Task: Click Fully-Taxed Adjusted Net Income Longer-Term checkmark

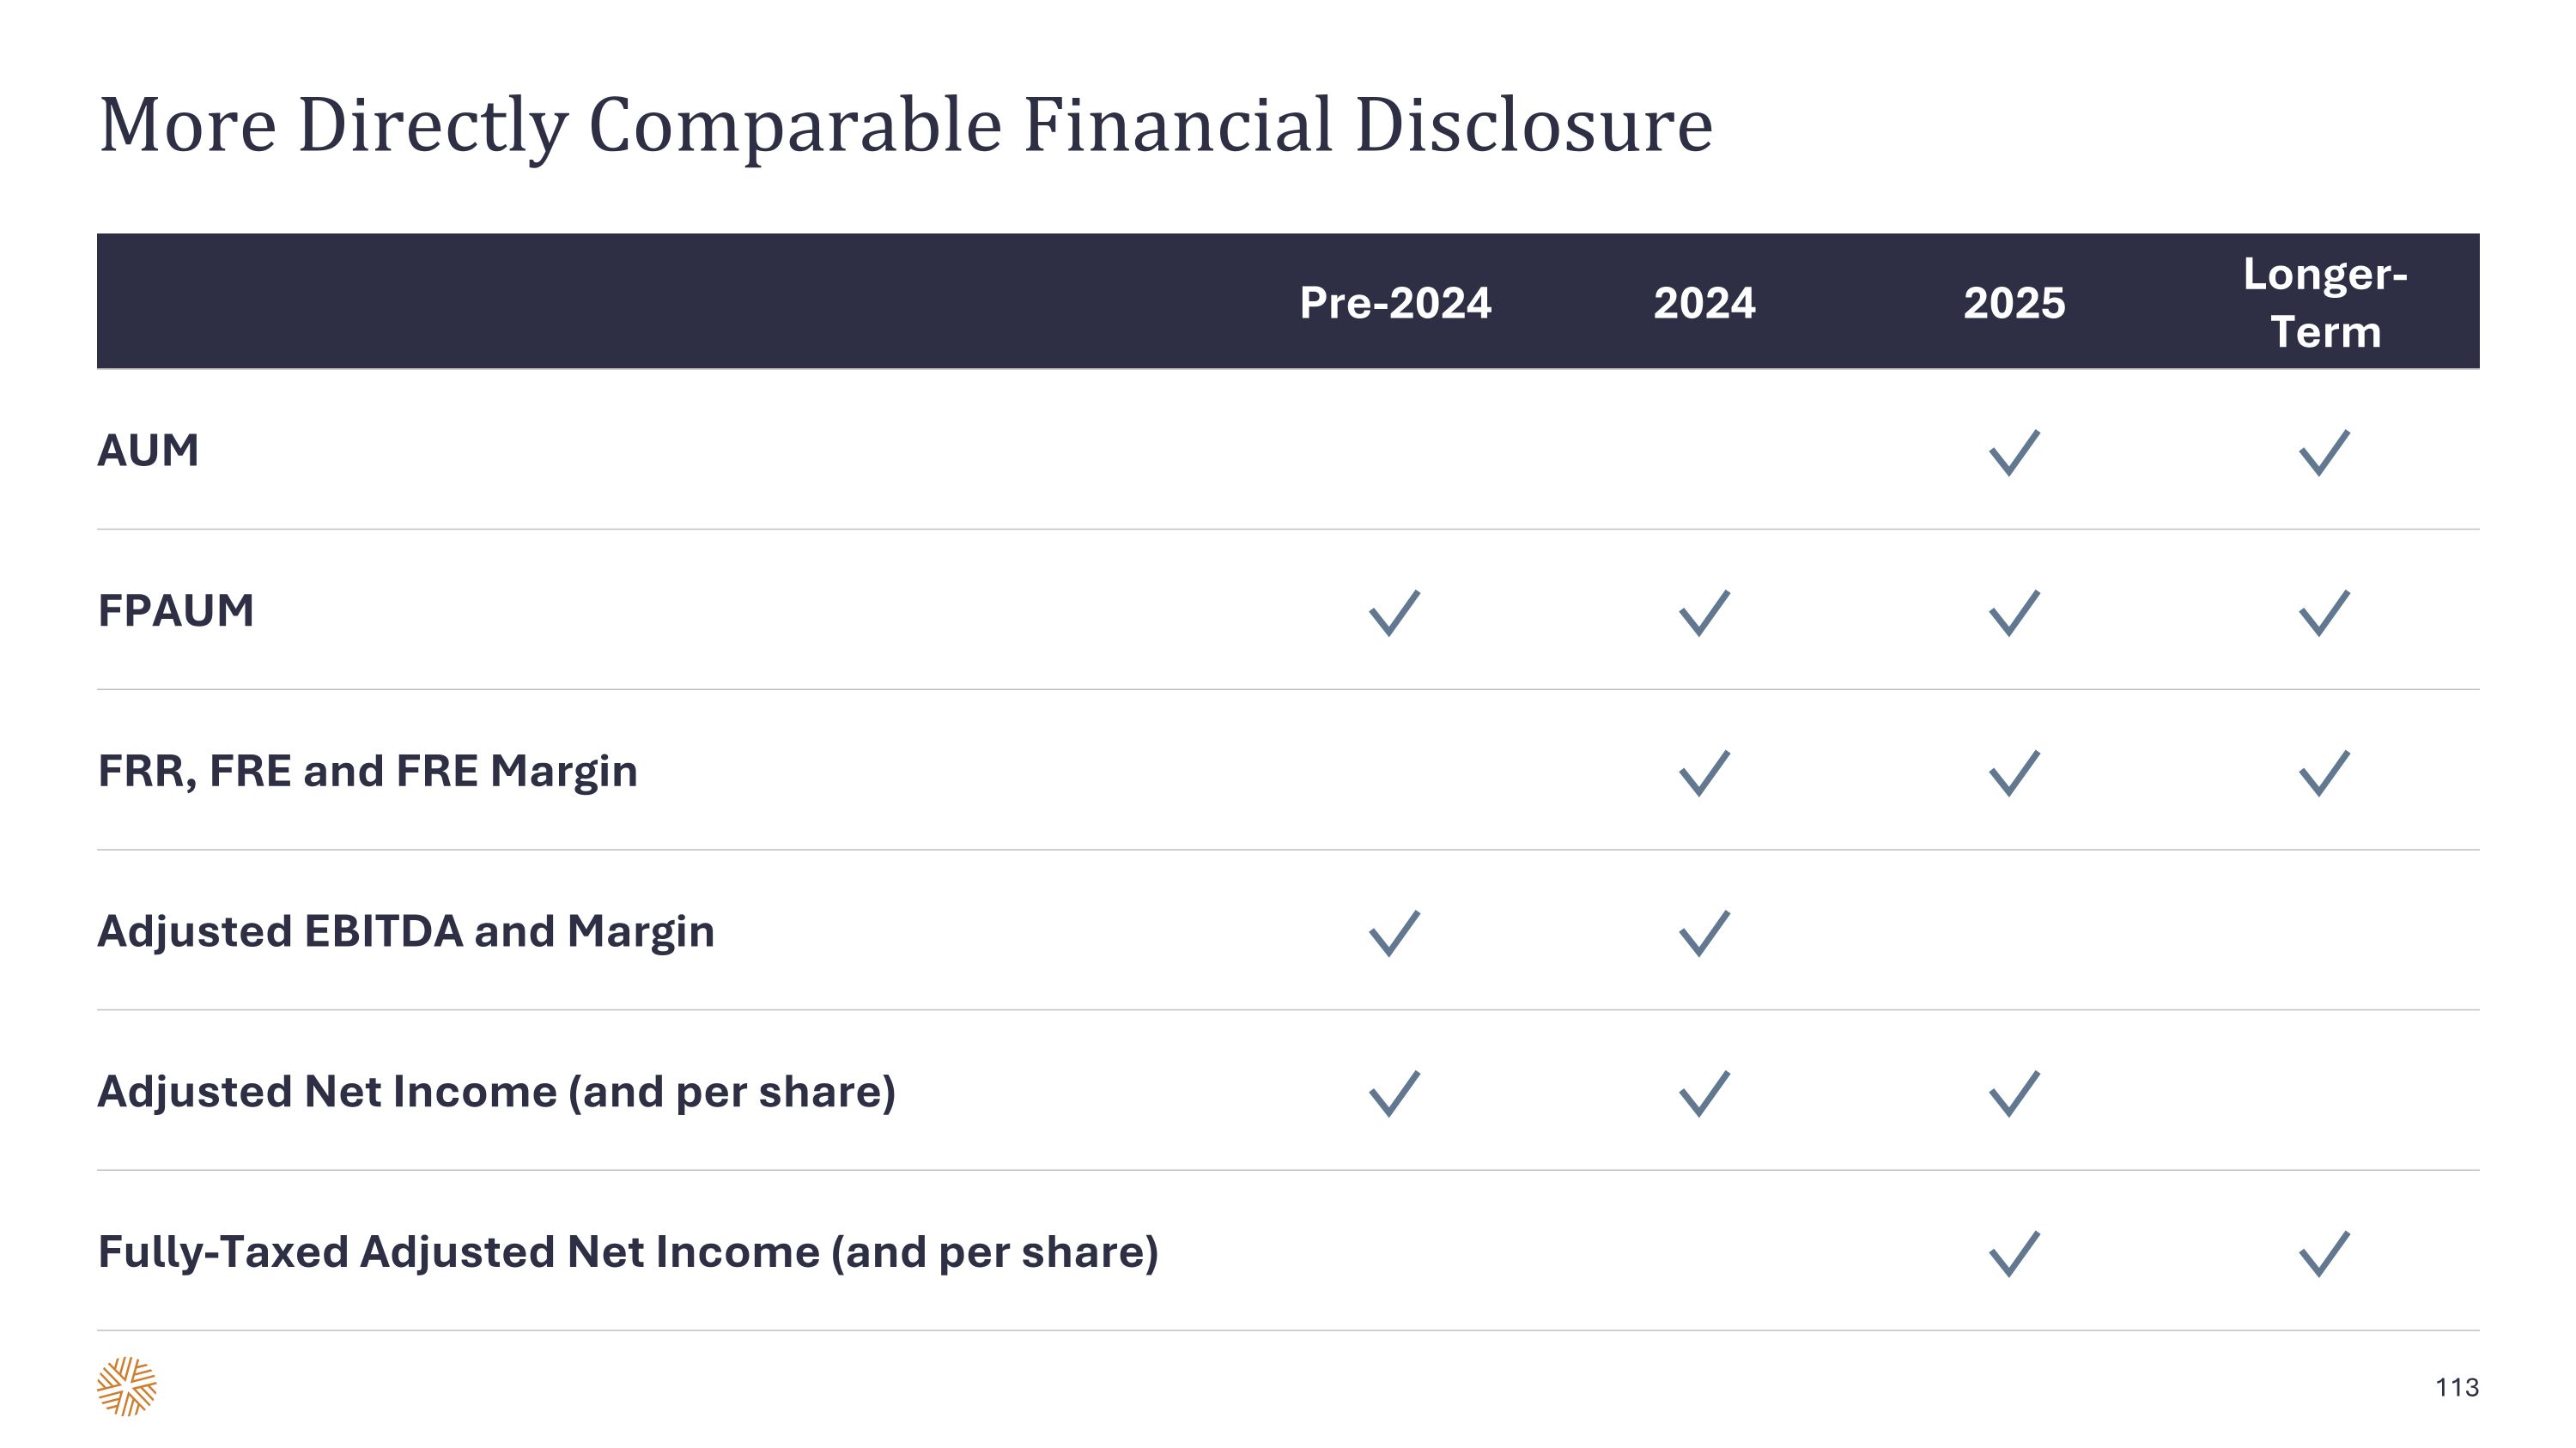Action: [x=2324, y=1254]
